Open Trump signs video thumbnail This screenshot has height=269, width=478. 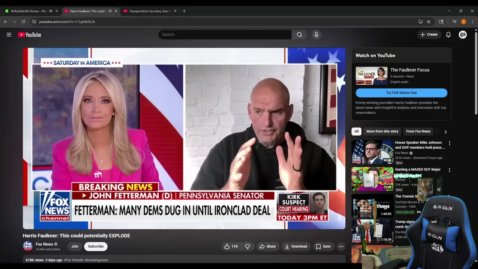(x=372, y=231)
